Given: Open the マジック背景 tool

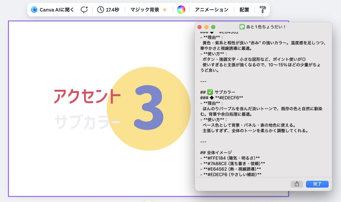Looking at the screenshot, I should [x=145, y=10].
